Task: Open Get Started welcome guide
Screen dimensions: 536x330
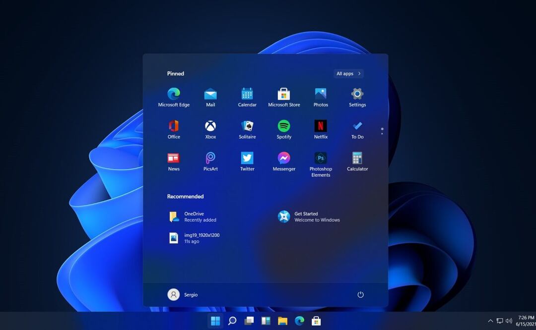Action: 307,217
